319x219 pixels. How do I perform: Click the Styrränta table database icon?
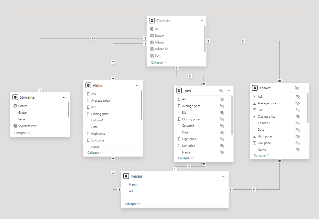(15, 97)
